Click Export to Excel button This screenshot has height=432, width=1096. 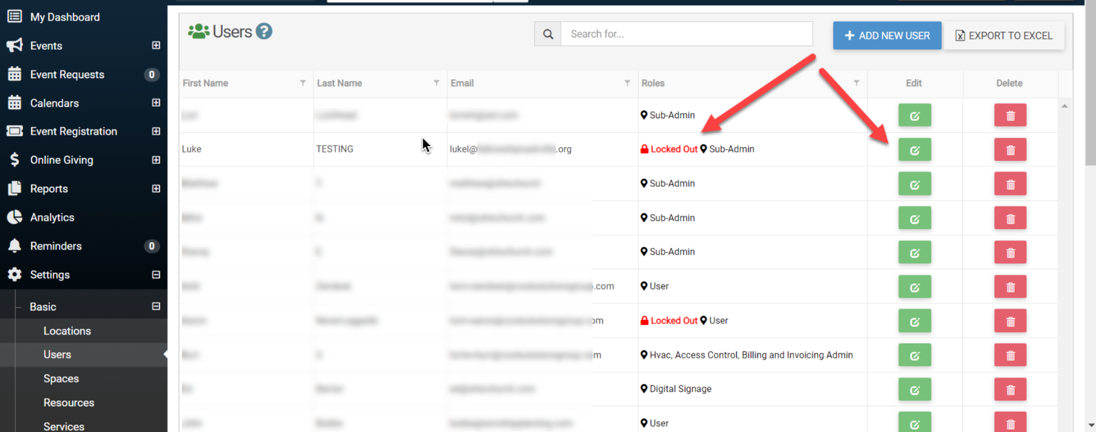(x=1004, y=36)
